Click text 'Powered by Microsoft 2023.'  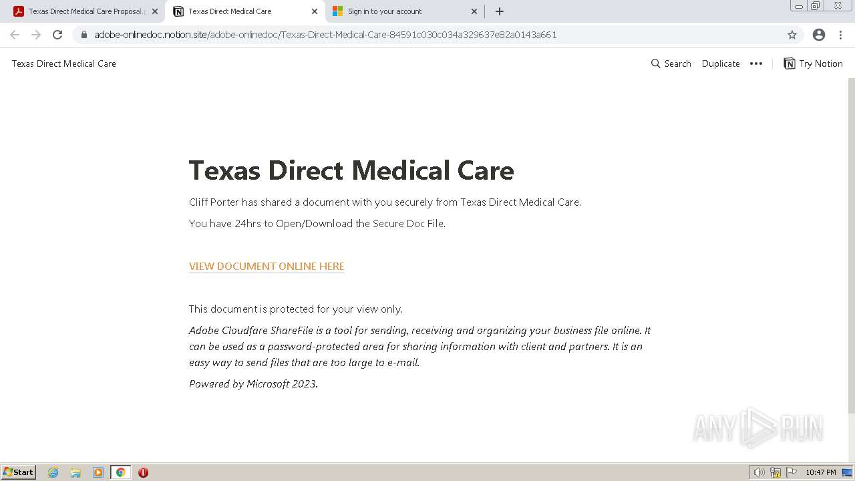253,384
